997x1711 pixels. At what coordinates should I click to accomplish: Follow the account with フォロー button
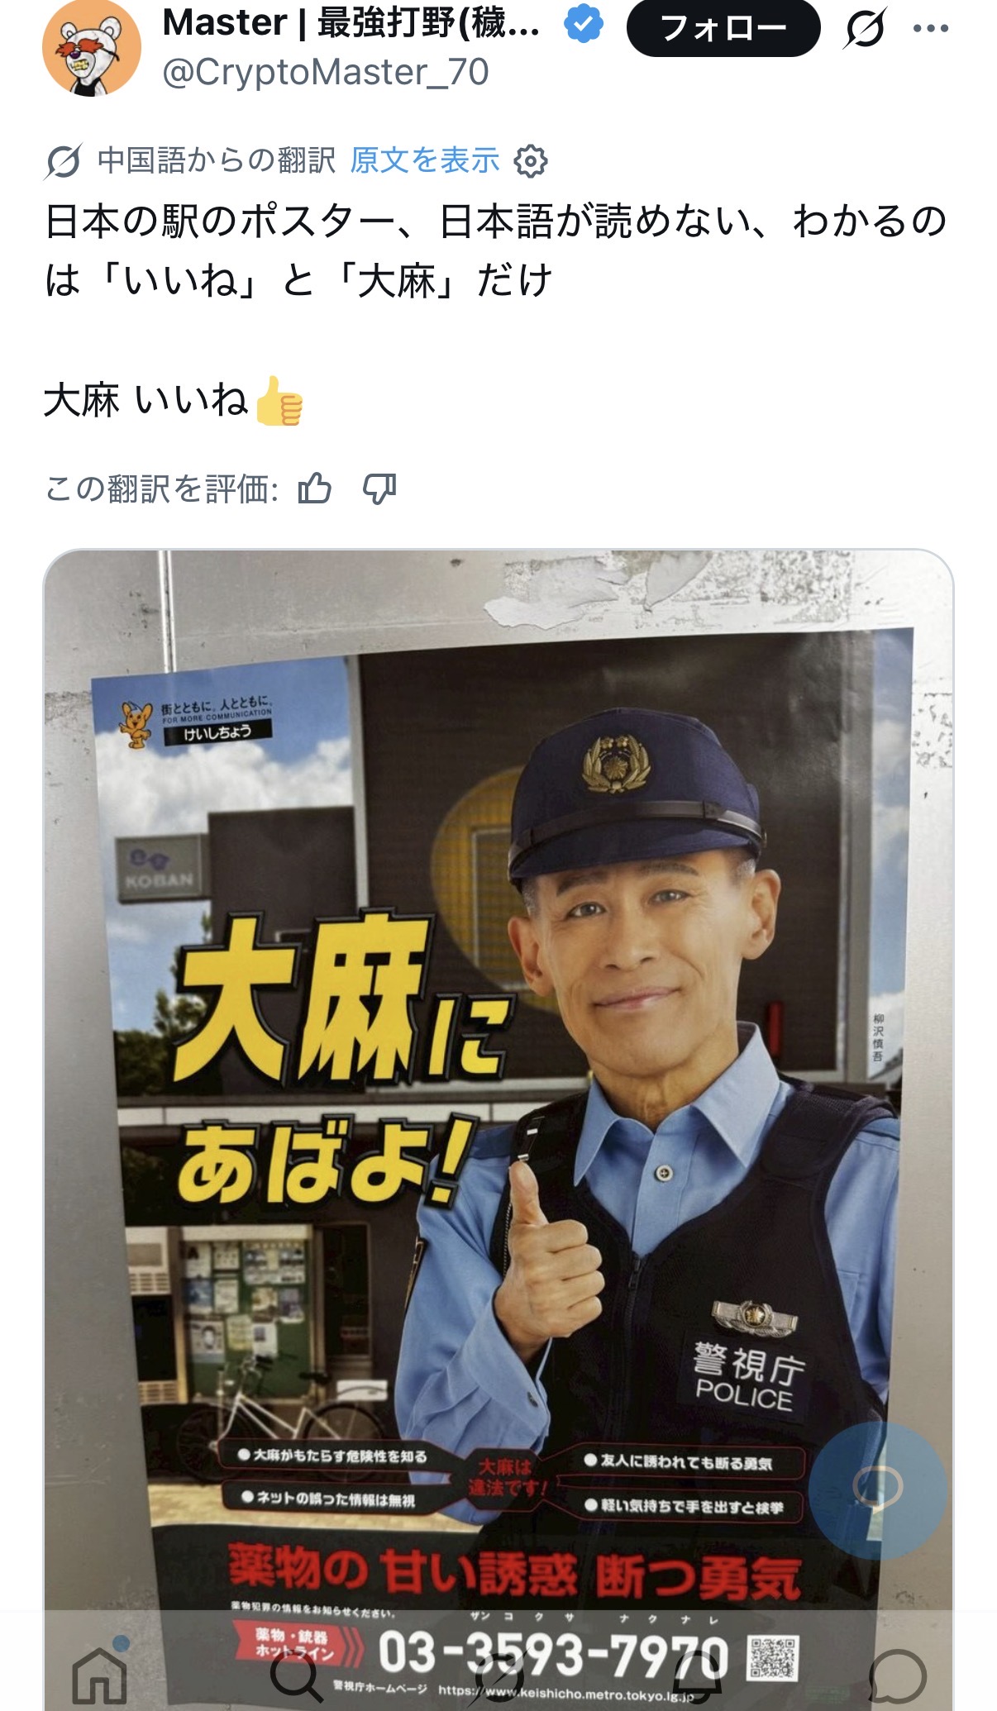pos(723,28)
